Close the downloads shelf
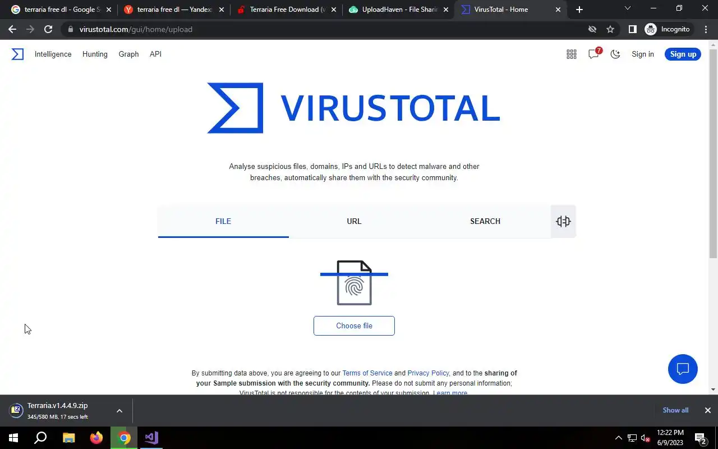Image resolution: width=718 pixels, height=449 pixels. point(708,410)
